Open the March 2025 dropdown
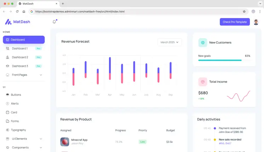 [x=170, y=42]
